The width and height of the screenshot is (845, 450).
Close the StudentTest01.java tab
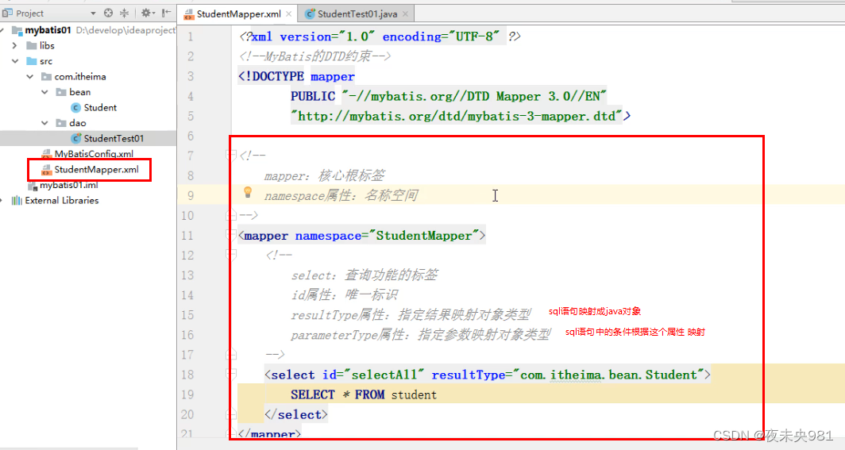(x=405, y=14)
